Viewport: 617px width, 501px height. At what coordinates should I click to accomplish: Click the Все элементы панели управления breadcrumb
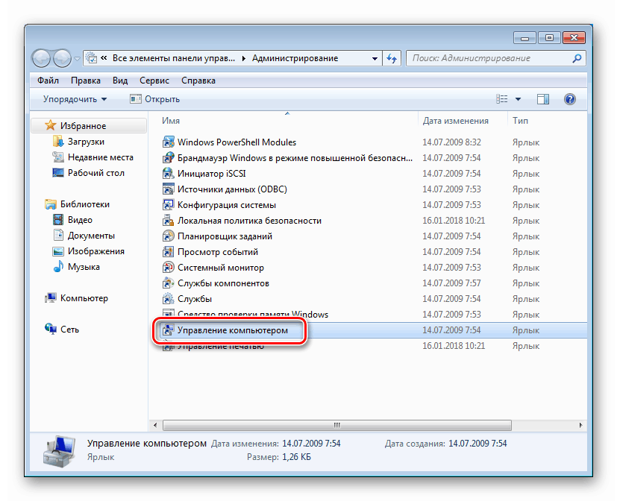point(174,58)
